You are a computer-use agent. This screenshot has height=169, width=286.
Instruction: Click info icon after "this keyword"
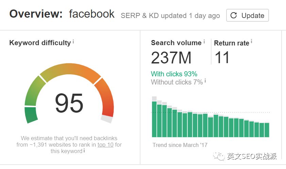pyautogui.click(x=84, y=150)
